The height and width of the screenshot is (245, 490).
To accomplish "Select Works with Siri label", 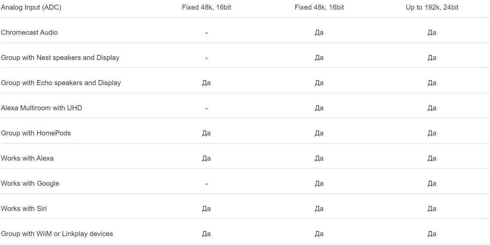I will click(24, 209).
